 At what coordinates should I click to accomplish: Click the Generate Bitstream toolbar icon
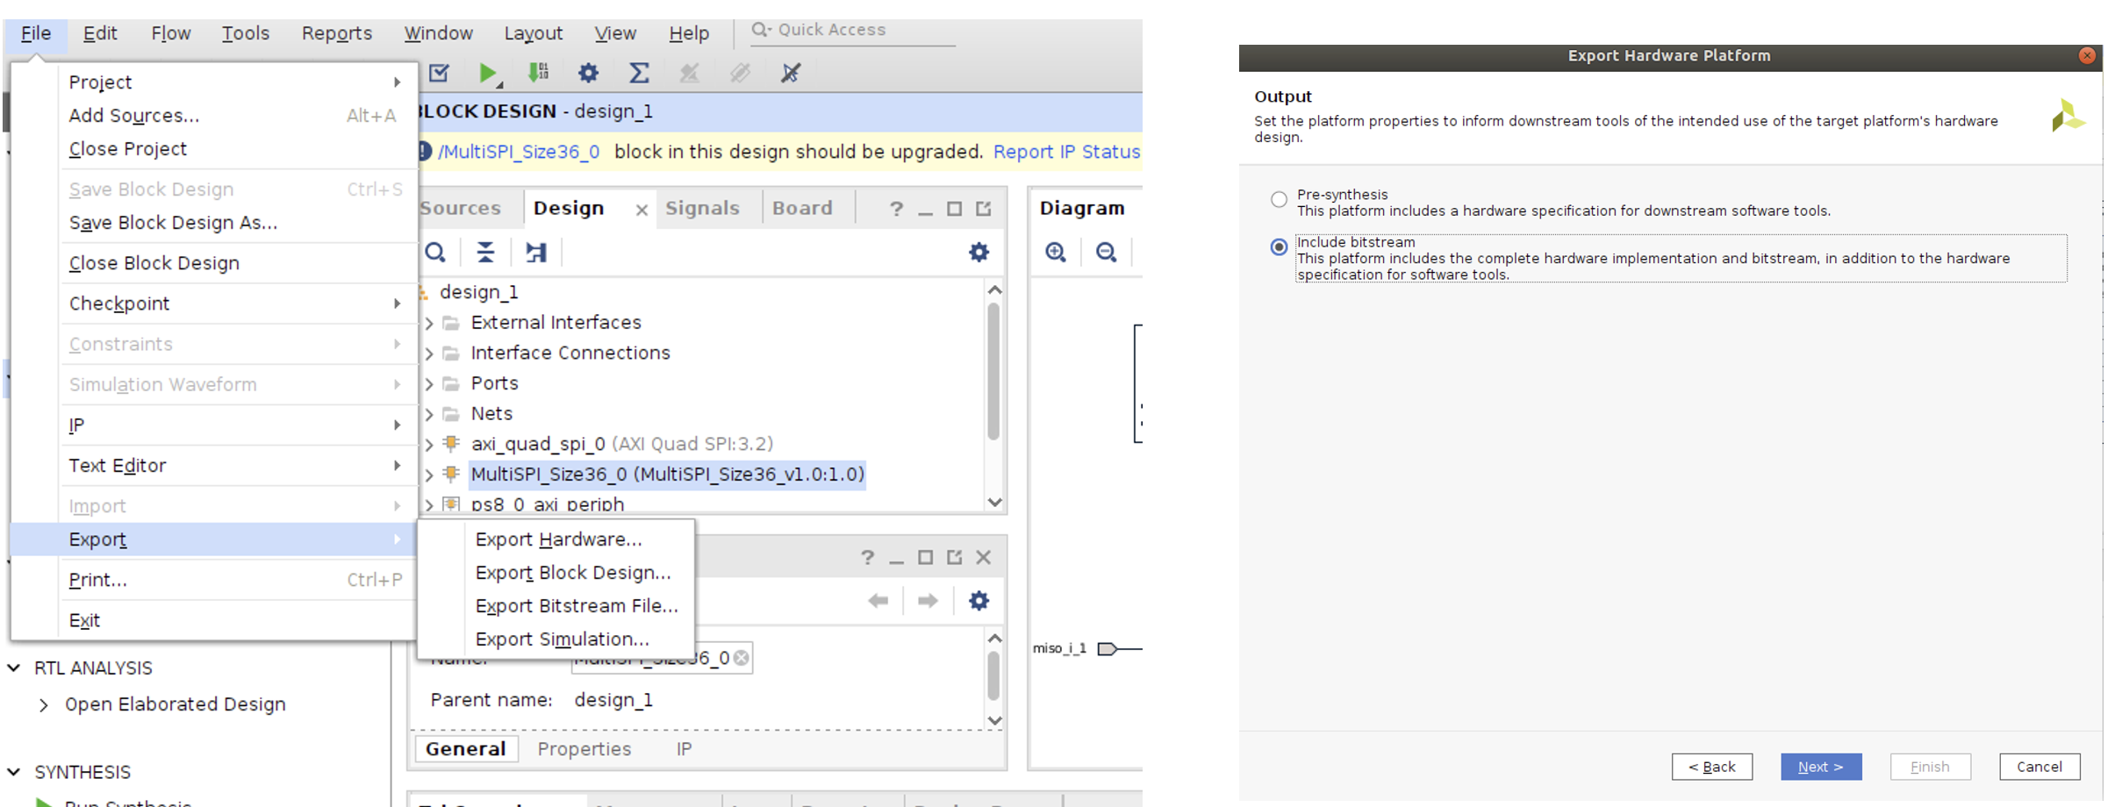coord(538,73)
